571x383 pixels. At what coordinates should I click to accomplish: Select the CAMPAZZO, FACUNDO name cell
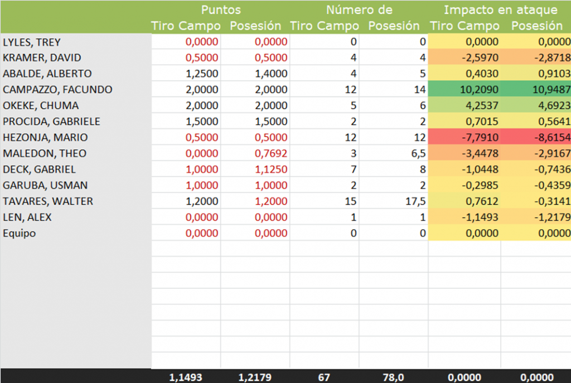tap(57, 90)
